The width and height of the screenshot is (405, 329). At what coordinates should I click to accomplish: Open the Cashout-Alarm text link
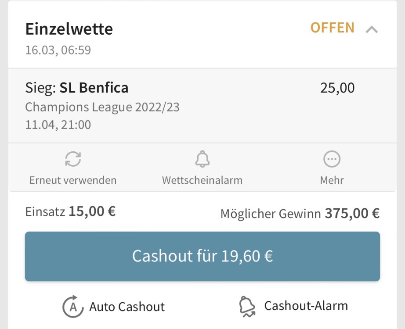click(x=306, y=306)
